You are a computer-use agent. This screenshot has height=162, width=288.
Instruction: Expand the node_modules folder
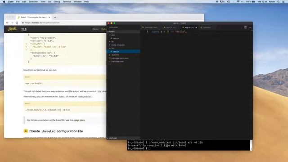123,45
